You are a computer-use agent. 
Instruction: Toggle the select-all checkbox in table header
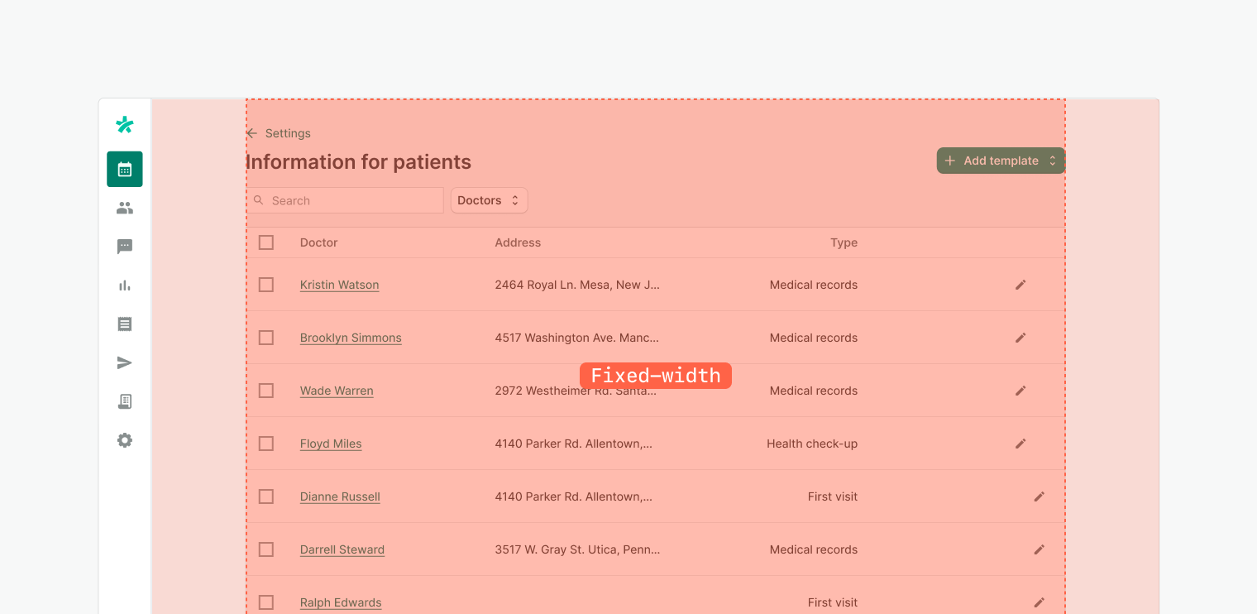tap(266, 242)
